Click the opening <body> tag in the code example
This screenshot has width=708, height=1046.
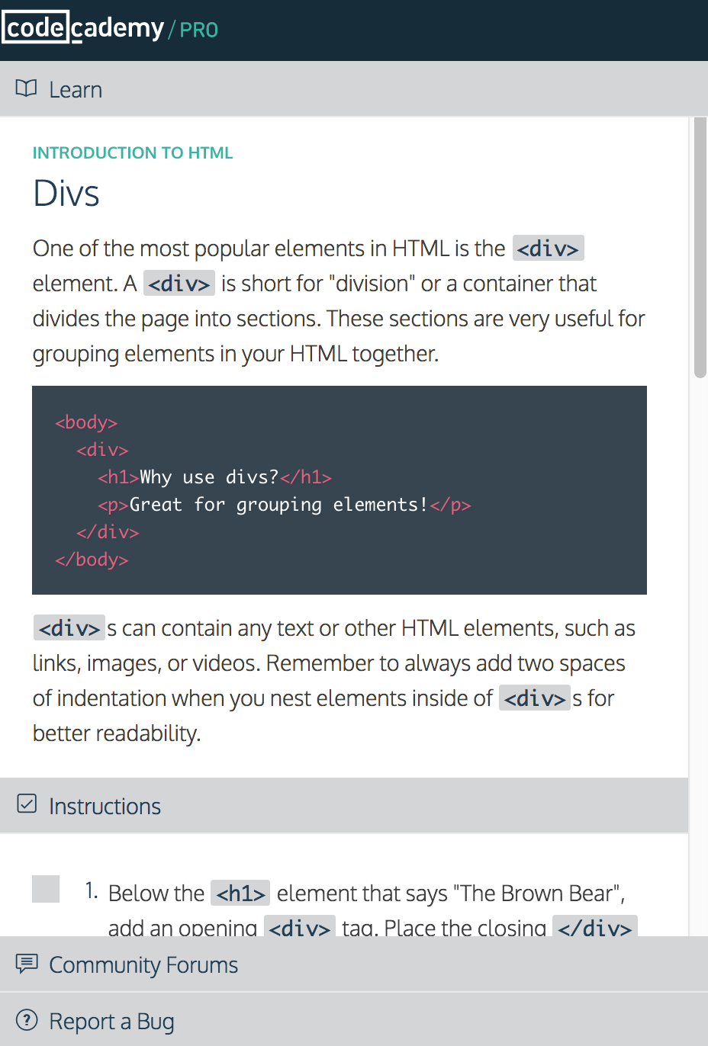click(x=86, y=422)
